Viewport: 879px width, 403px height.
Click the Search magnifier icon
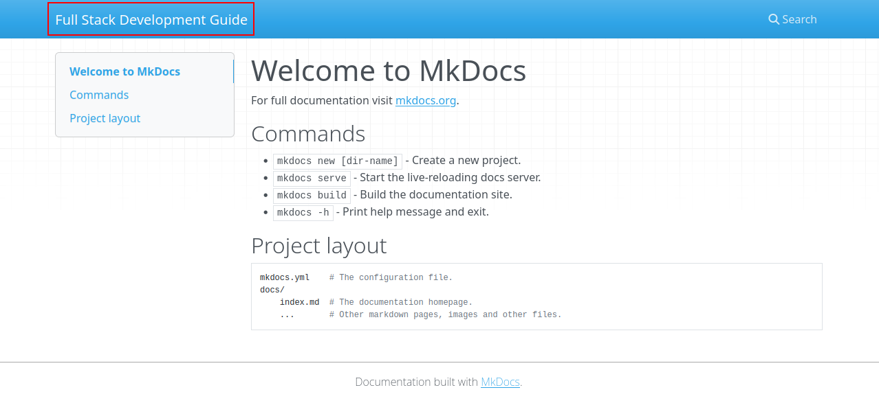(774, 19)
